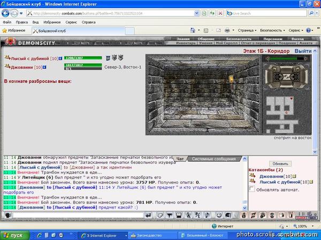Viewport: 321px width, 240px height.
Task: Click the browser refresh icon
Action: [x=212, y=13]
